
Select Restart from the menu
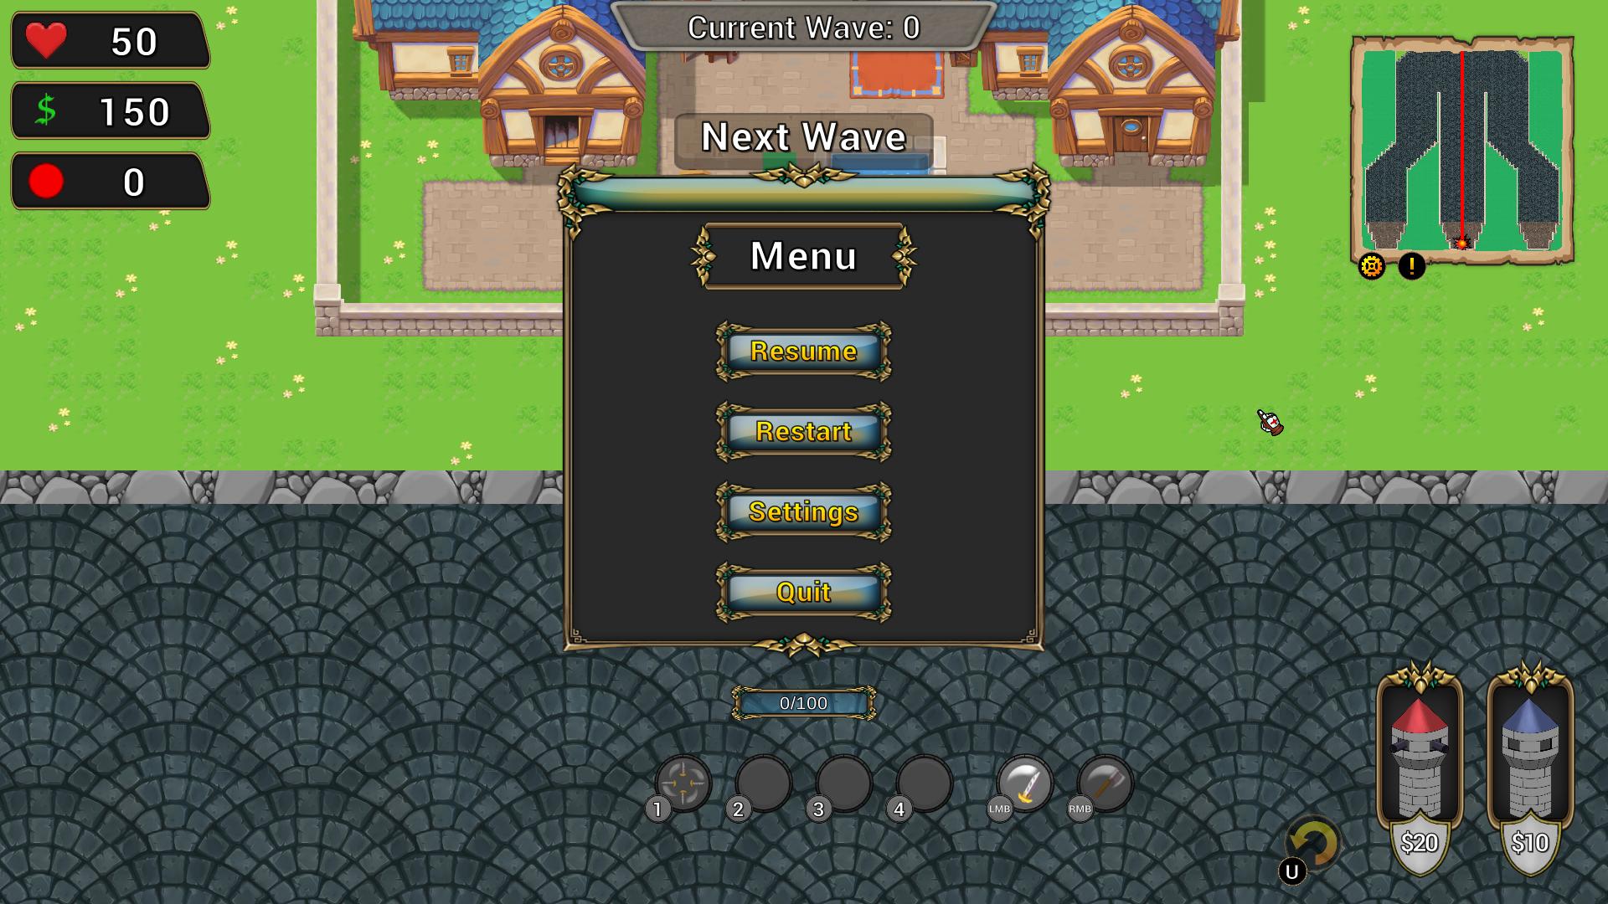click(804, 430)
